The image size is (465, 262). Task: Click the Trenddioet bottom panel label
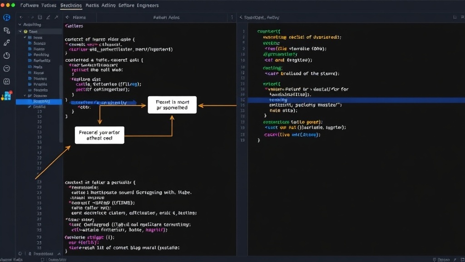point(43,254)
